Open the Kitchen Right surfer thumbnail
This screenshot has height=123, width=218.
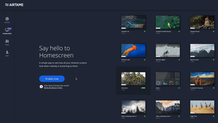coord(168,50)
